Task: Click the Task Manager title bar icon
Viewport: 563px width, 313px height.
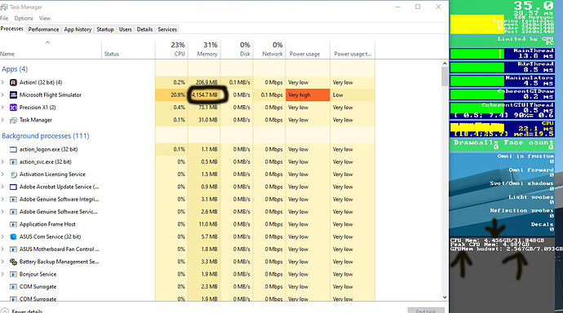Action: point(4,7)
